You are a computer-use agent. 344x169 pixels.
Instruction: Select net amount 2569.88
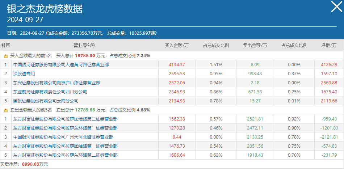click(329, 83)
